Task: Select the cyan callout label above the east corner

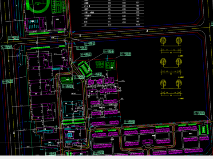Action: [199, 113]
